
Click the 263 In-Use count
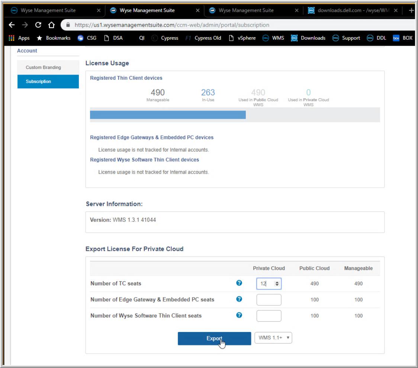(208, 92)
